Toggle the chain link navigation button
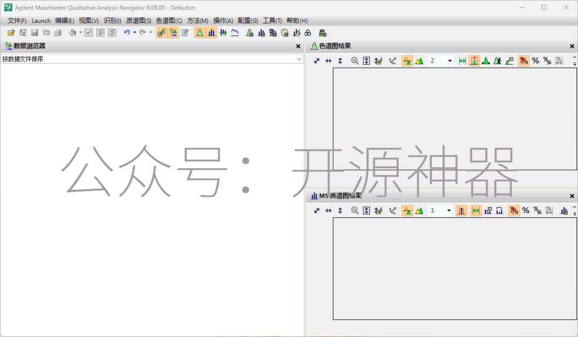 [x=162, y=33]
